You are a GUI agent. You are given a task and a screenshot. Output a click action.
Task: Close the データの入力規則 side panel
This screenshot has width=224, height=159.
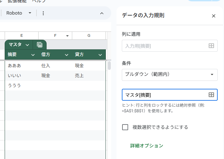point(214,16)
